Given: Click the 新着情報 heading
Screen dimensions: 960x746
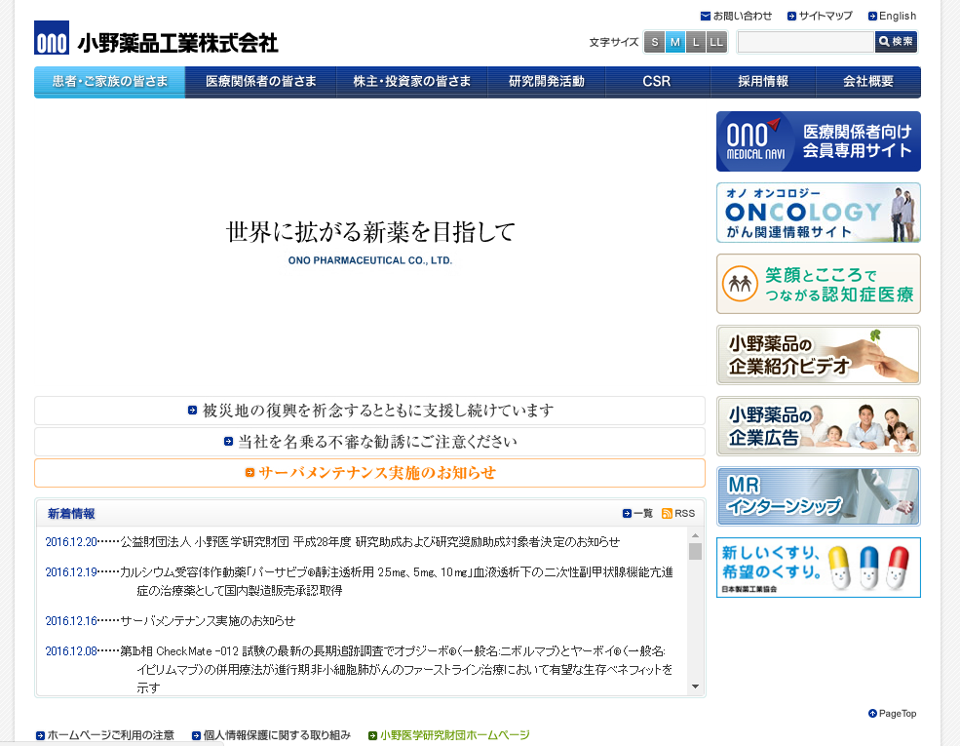Looking at the screenshot, I should coord(71,514).
